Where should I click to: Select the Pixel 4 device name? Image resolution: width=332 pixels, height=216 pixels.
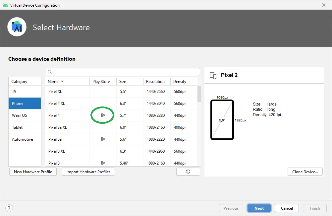(54, 115)
